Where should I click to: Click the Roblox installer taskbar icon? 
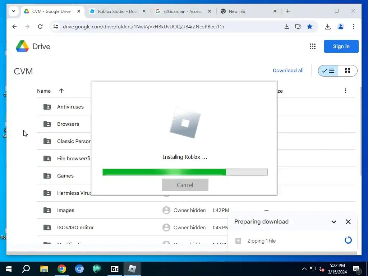[x=132, y=269]
